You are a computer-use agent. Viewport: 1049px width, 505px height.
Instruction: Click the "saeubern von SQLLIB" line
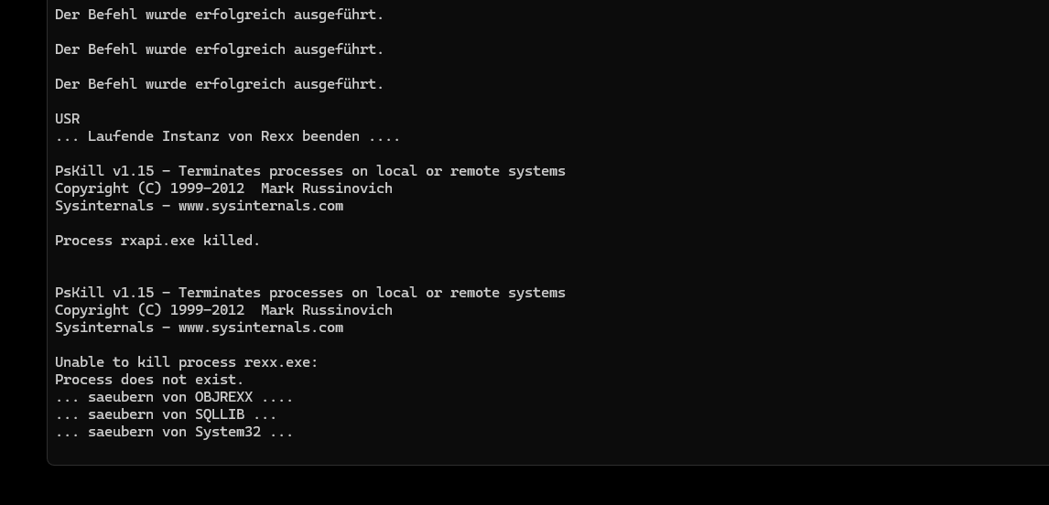pyautogui.click(x=166, y=414)
